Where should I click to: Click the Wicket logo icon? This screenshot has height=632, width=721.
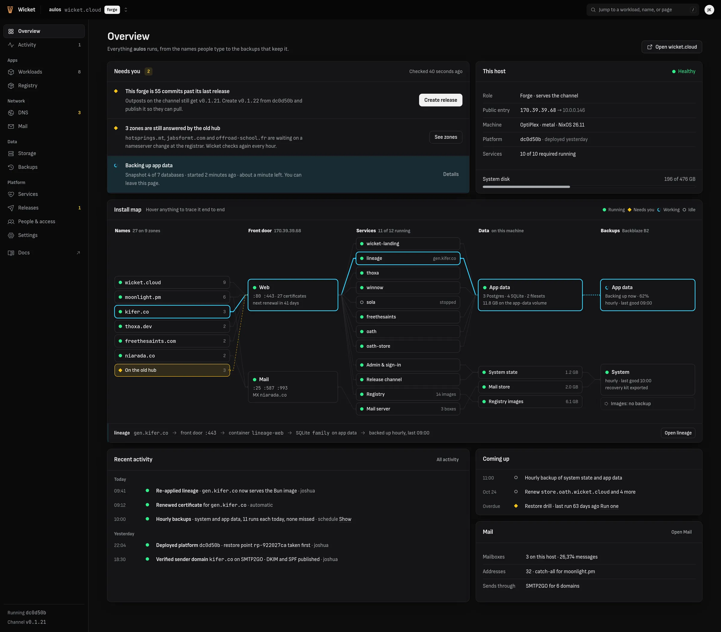click(10, 10)
